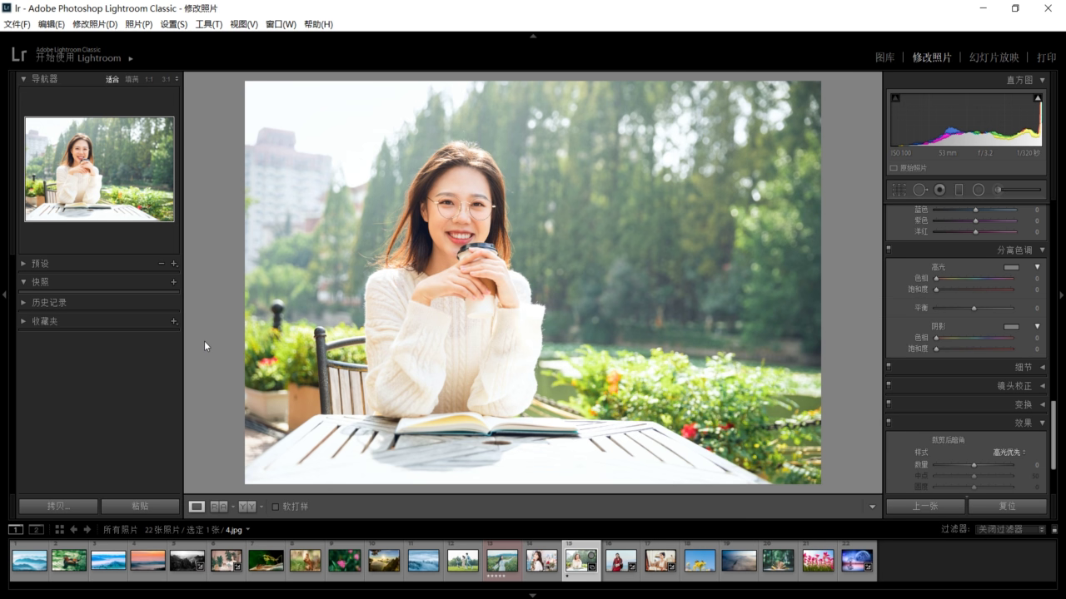Open the 样式 高光优先 style dropdown

tap(1009, 453)
